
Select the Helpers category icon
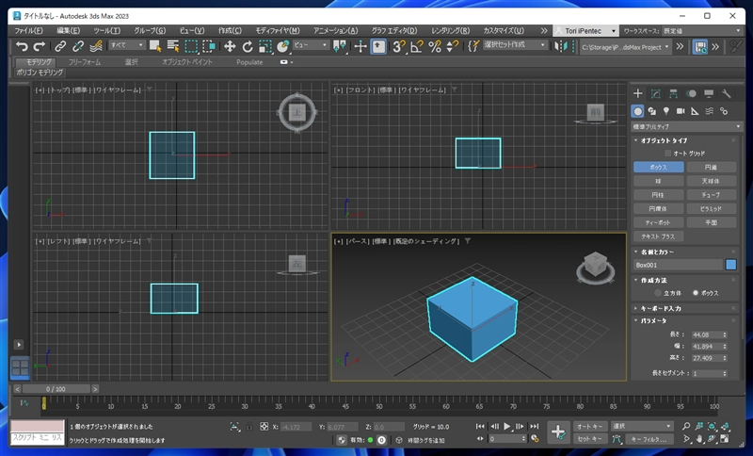click(x=695, y=111)
